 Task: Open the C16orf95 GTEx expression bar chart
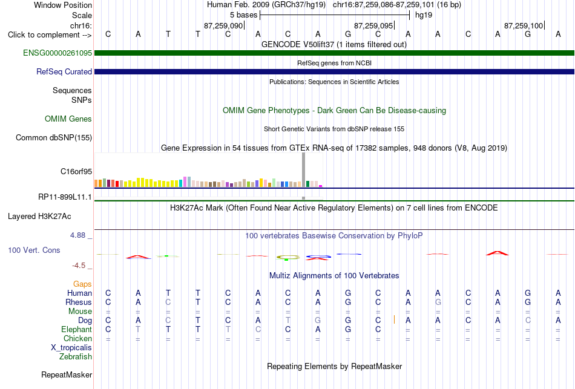(208, 171)
